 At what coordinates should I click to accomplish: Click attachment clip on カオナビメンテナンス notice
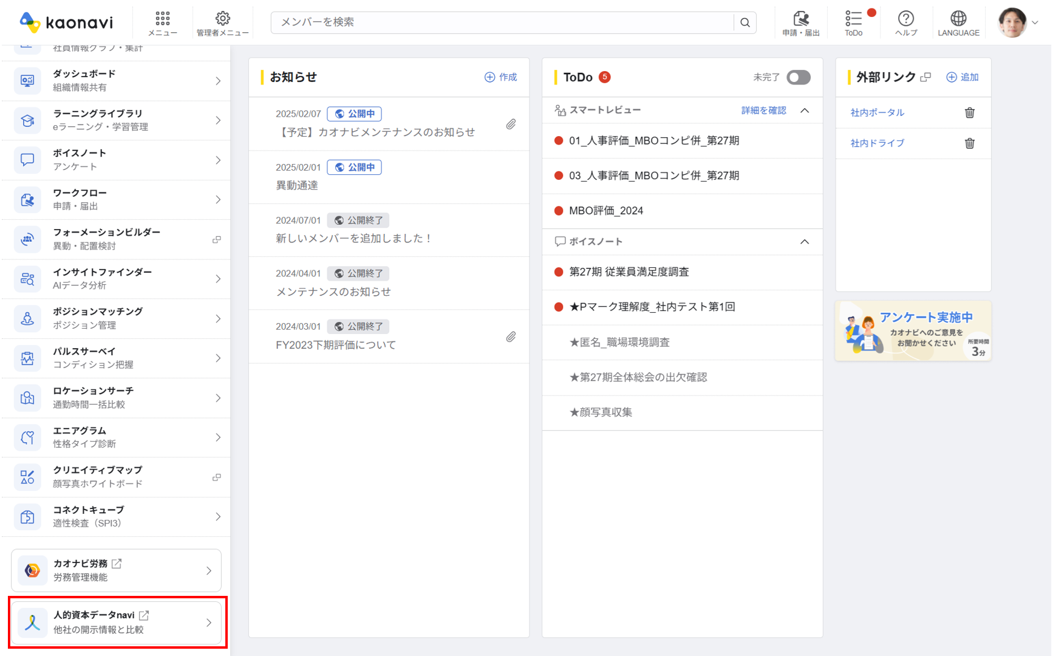(511, 124)
